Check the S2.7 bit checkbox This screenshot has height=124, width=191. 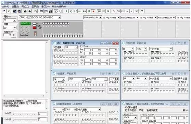(55, 64)
